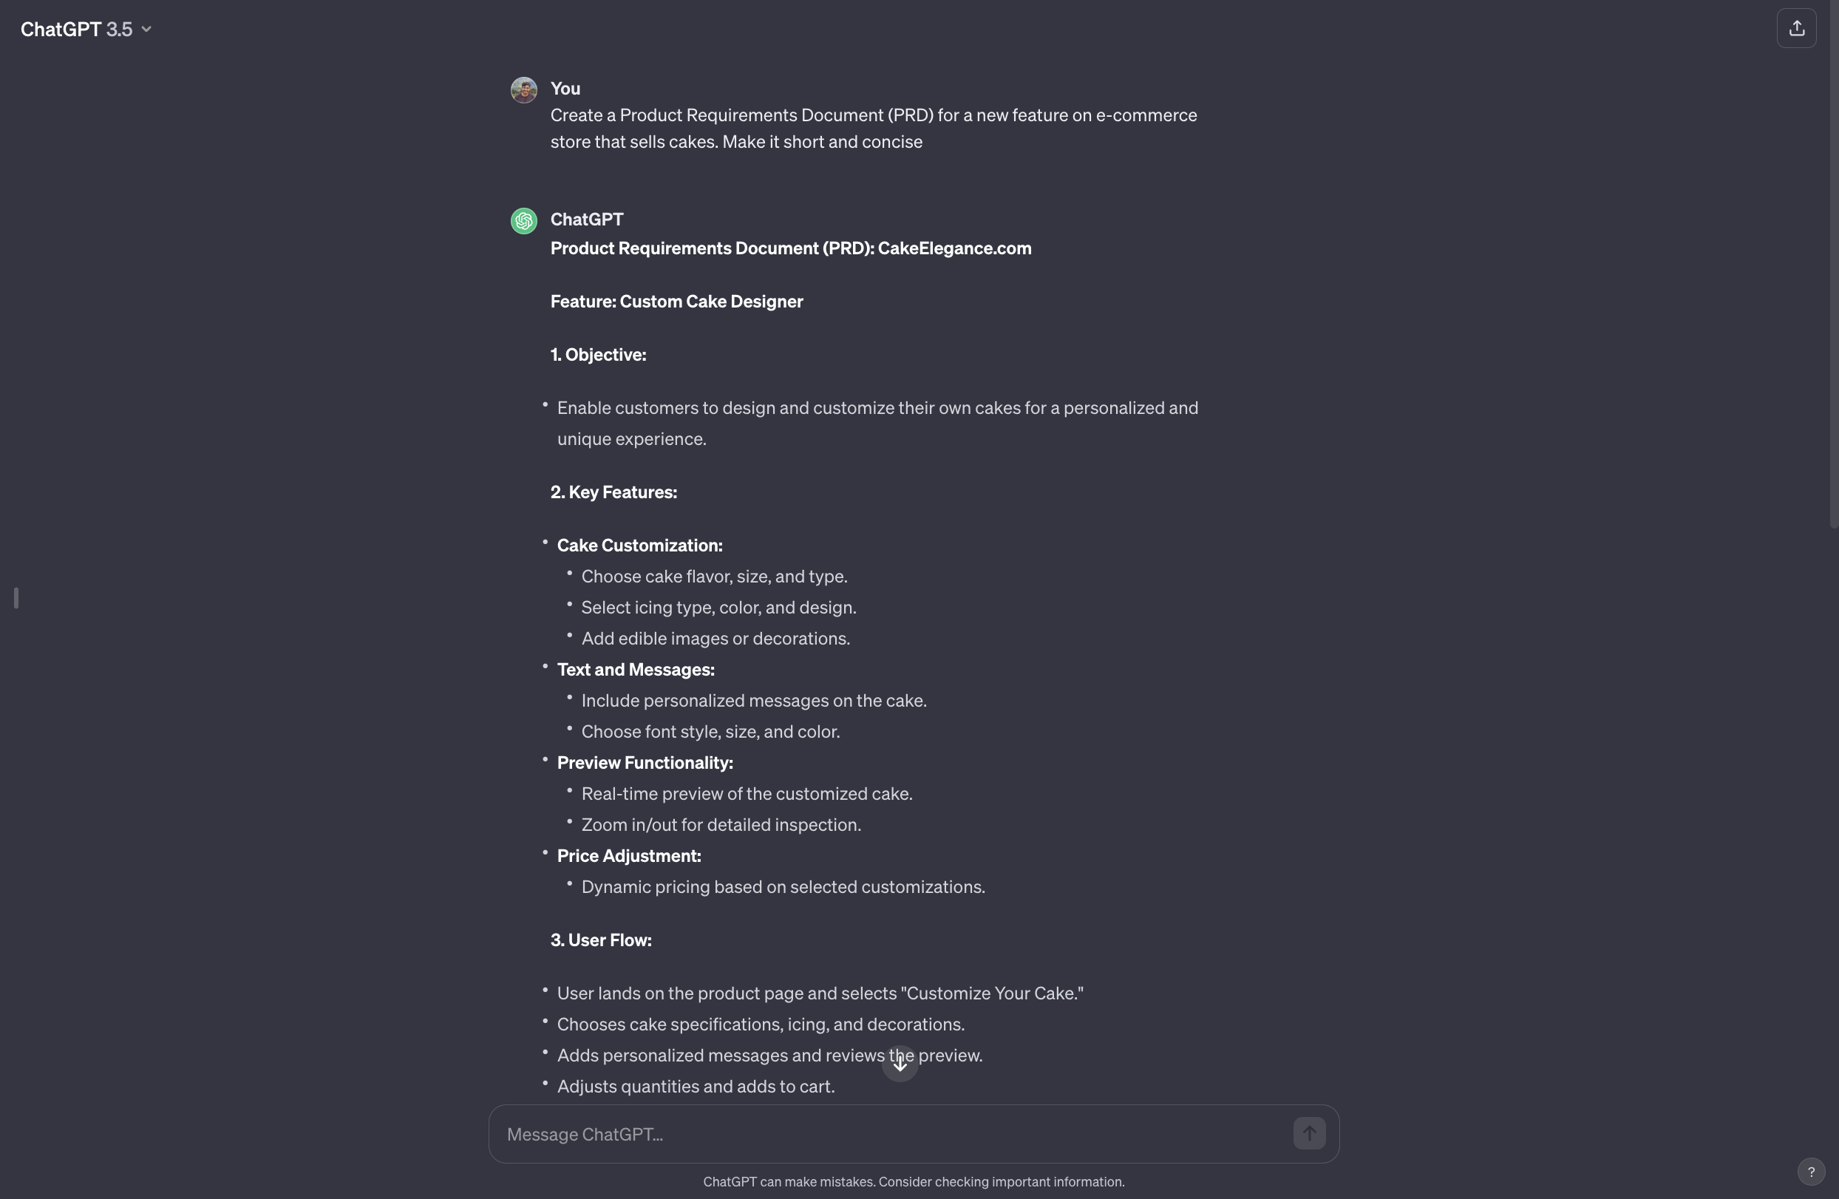Open the help menu via the question mark
Image resolution: width=1839 pixels, height=1199 pixels.
tap(1812, 1172)
